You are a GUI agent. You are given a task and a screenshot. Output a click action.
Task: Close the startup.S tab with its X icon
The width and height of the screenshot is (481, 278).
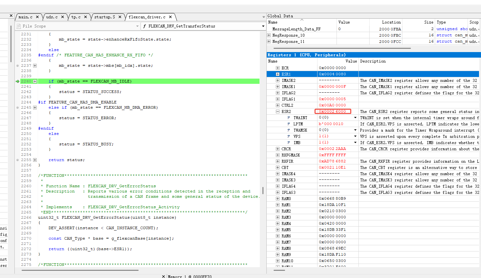120,17
